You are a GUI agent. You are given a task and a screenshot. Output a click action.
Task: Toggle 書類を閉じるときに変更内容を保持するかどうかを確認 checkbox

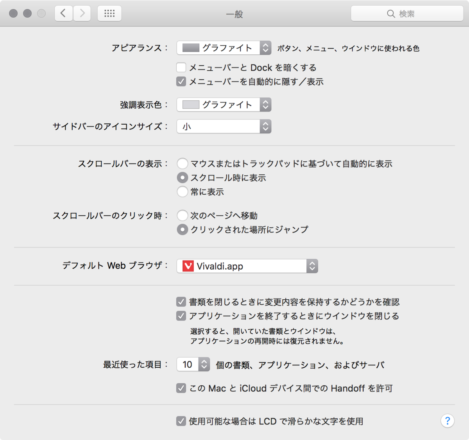[x=181, y=302]
